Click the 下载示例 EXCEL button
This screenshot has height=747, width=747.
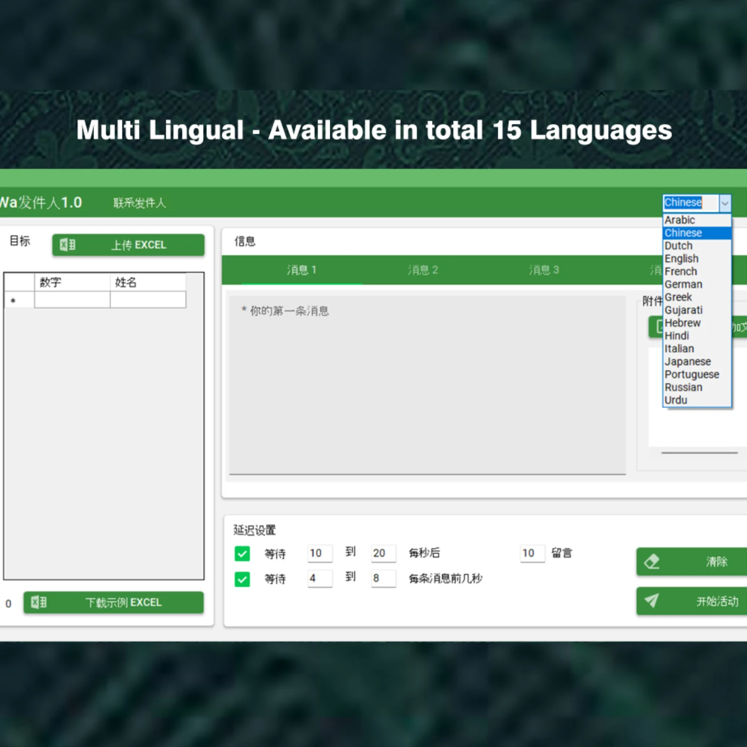(114, 602)
